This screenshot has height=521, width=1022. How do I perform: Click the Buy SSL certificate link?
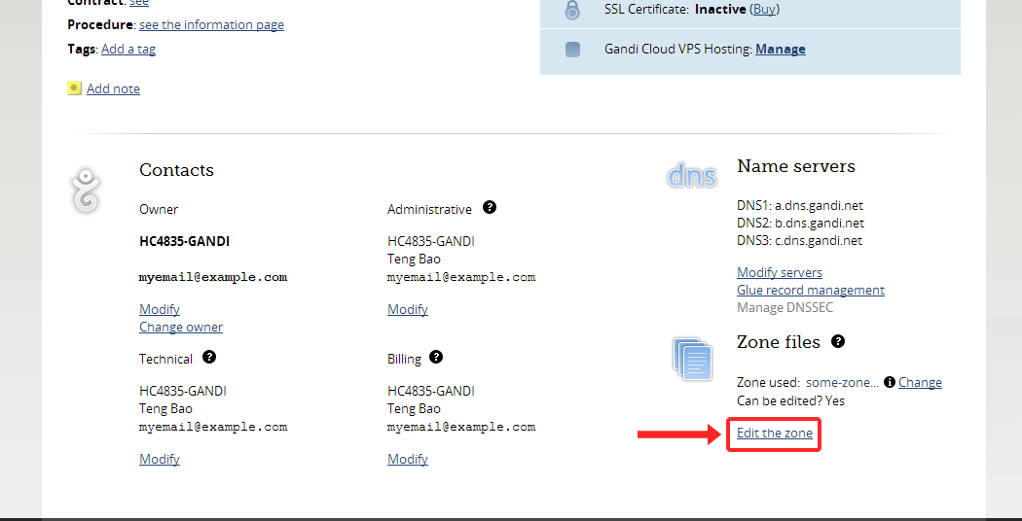click(764, 9)
